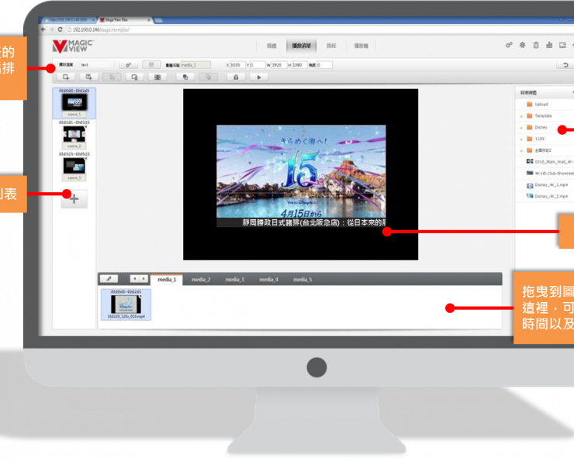Click the scrolling marquee text region

pos(301,222)
